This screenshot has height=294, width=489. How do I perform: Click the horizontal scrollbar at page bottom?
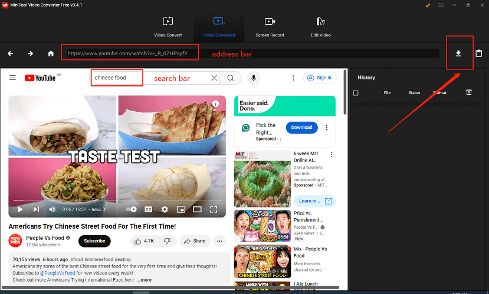(x=170, y=288)
